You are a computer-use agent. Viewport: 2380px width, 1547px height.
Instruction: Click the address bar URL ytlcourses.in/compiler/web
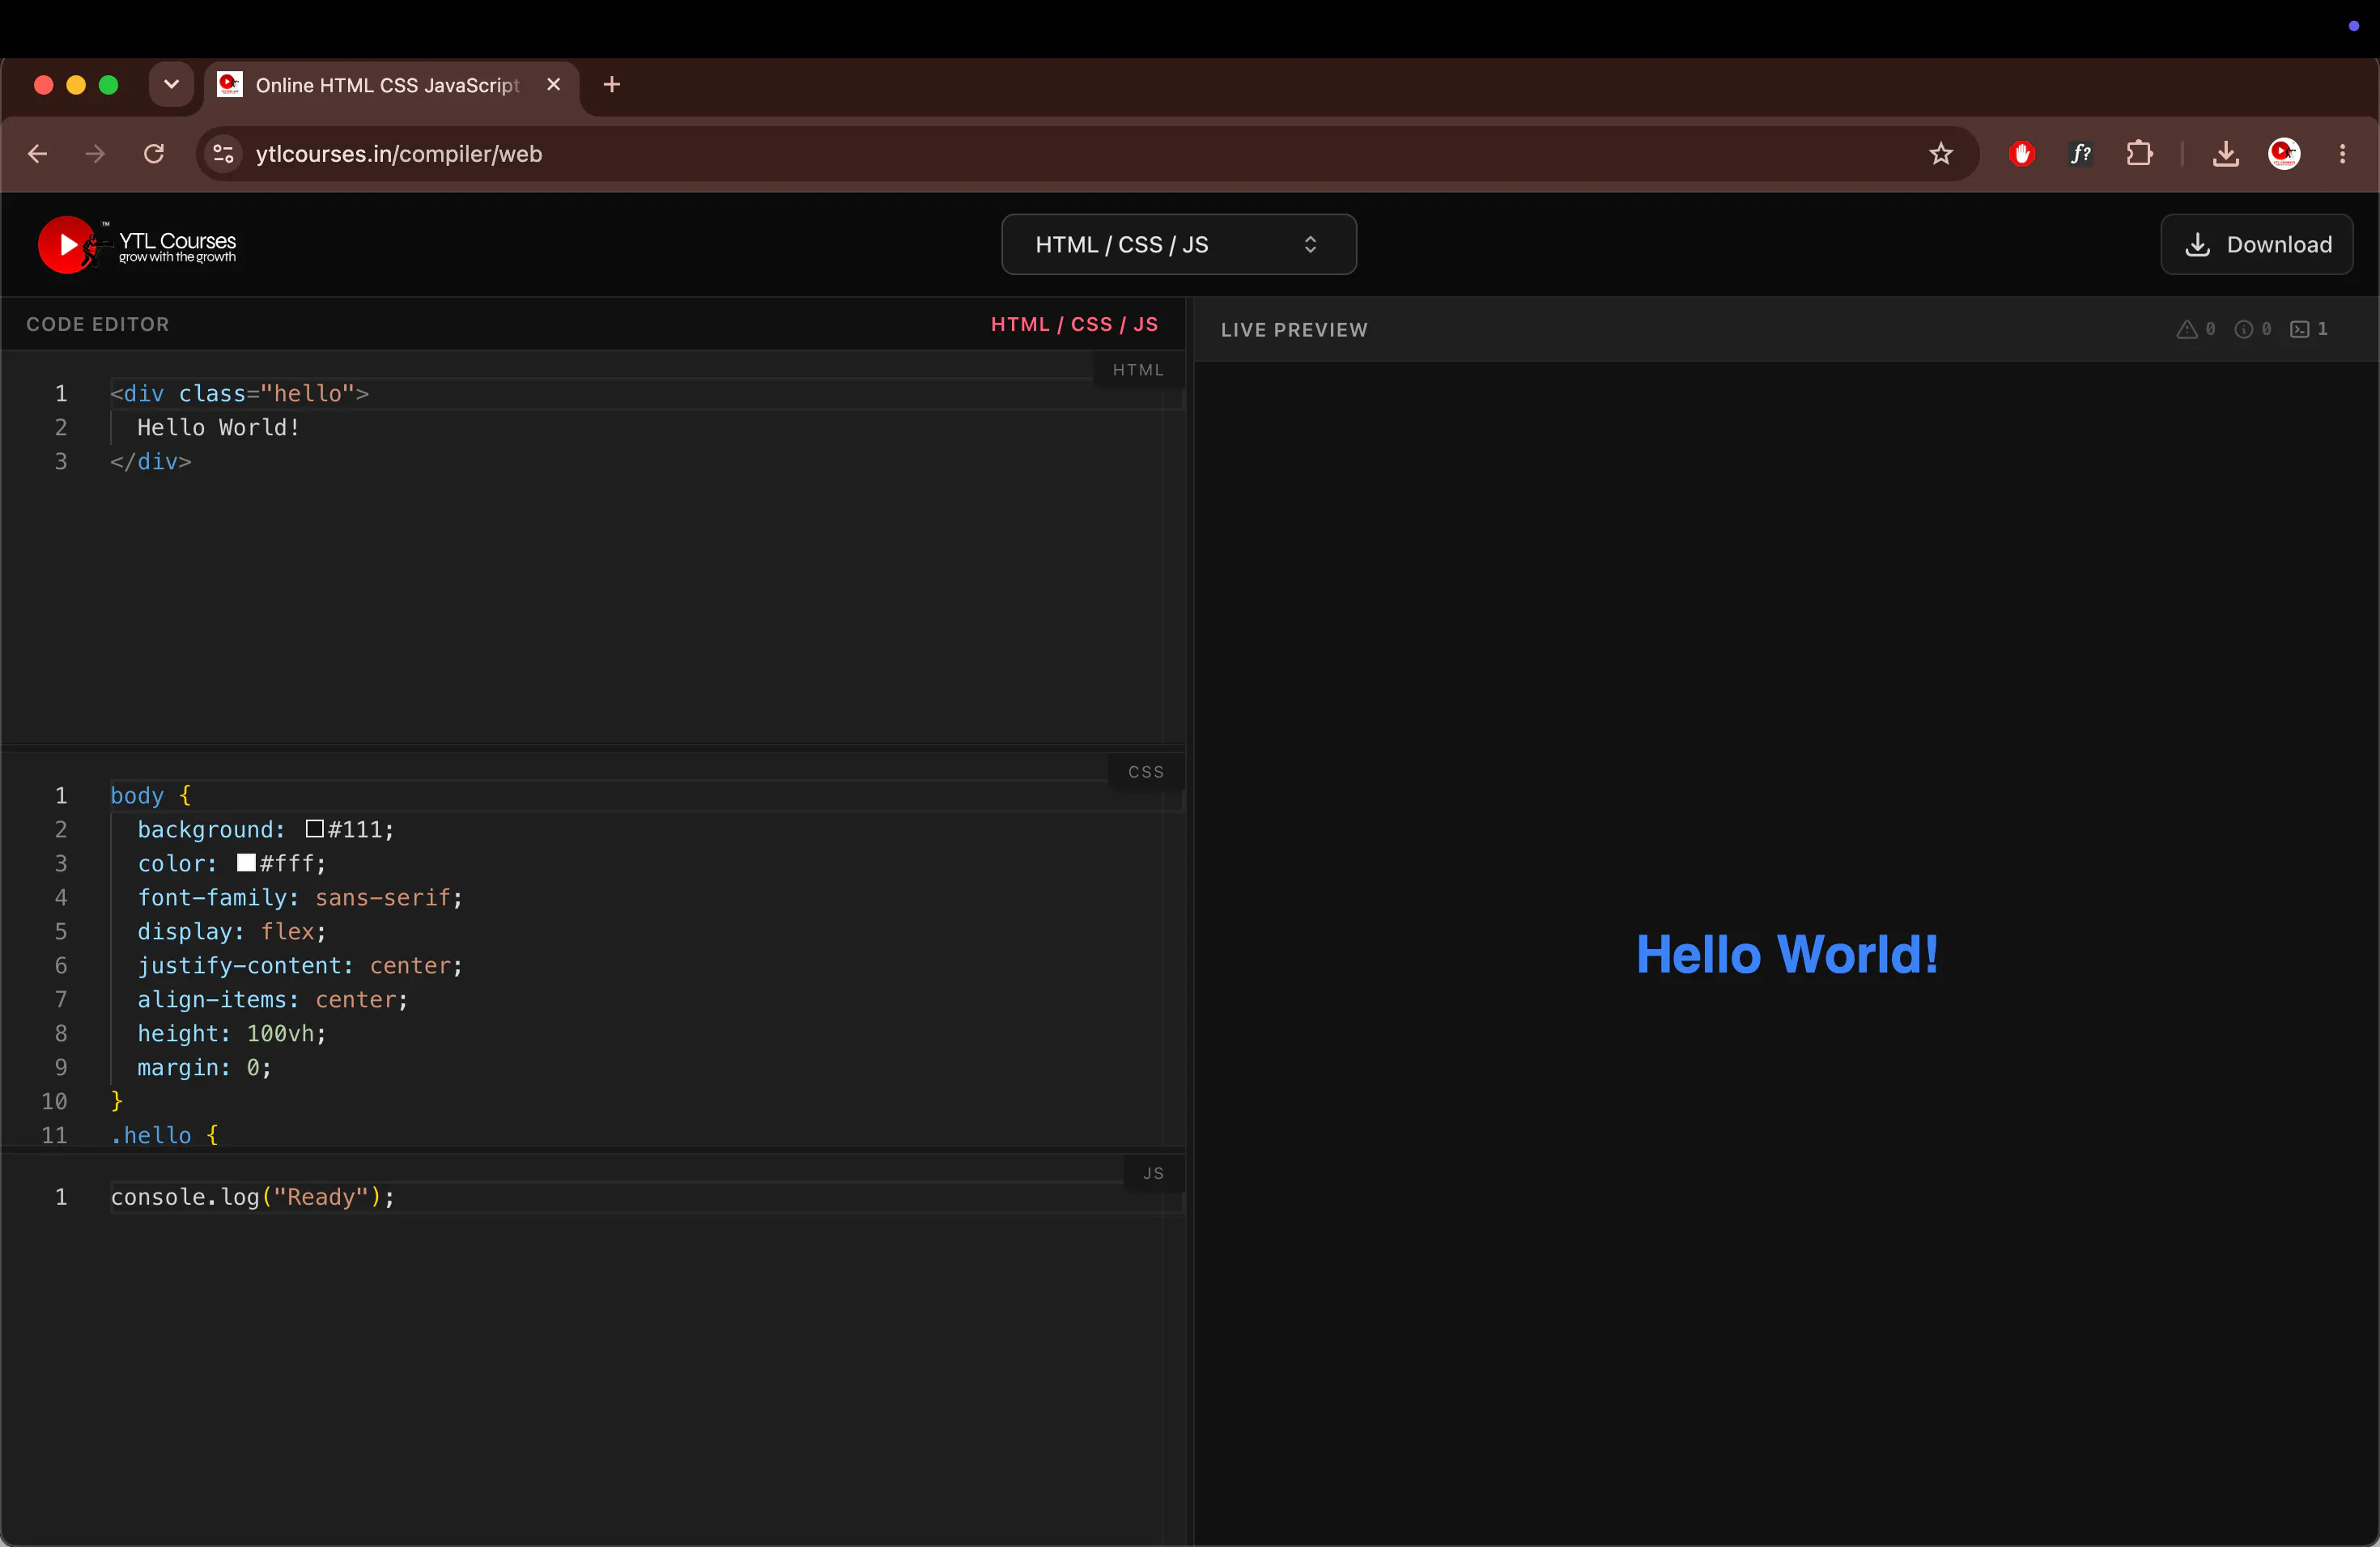coord(399,154)
